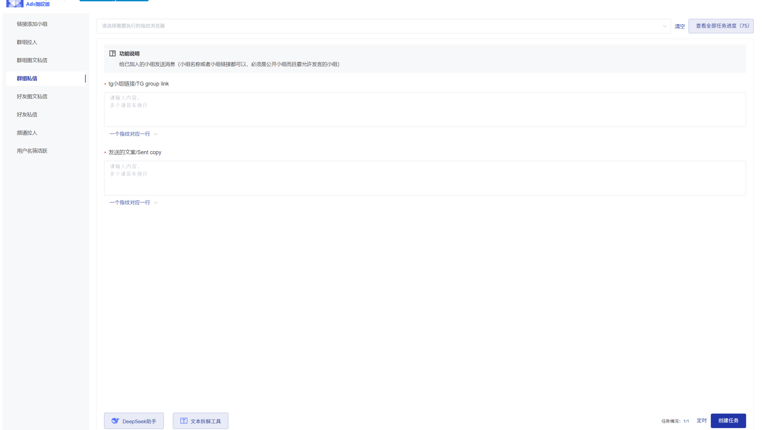Focus the TG group link textarea
This screenshot has height=430, width=763.
tap(424, 109)
